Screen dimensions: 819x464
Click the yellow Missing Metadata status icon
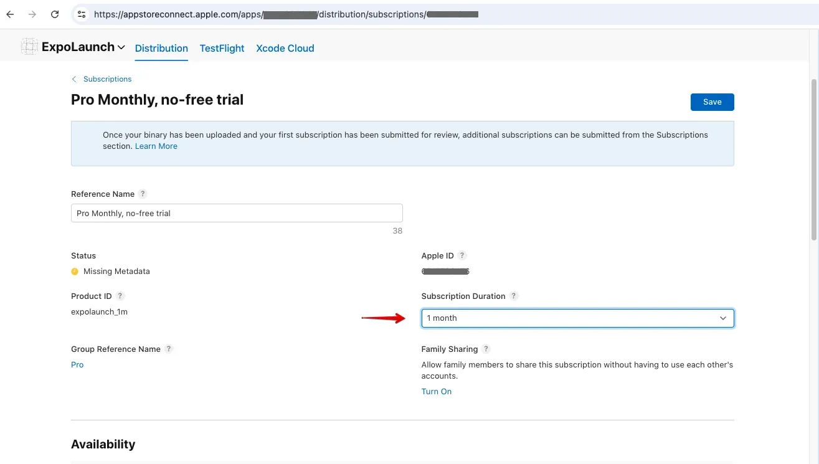75,272
